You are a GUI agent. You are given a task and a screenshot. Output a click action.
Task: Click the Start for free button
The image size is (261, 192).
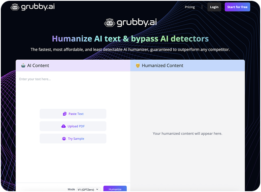point(237,7)
